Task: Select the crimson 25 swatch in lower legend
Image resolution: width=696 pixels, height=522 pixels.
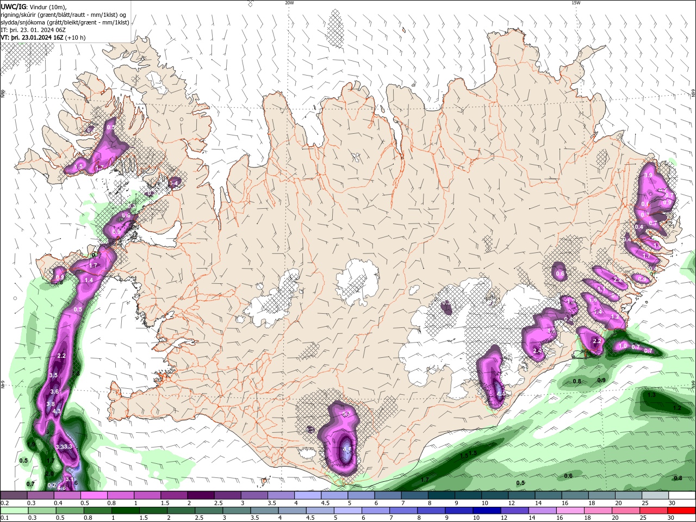Action: [x=654, y=511]
